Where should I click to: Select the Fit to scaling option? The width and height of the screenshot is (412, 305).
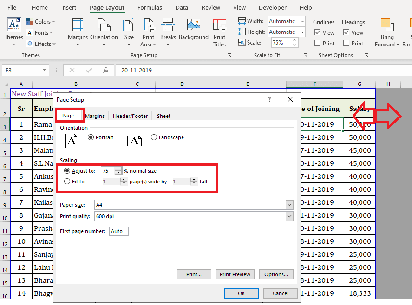point(68,182)
